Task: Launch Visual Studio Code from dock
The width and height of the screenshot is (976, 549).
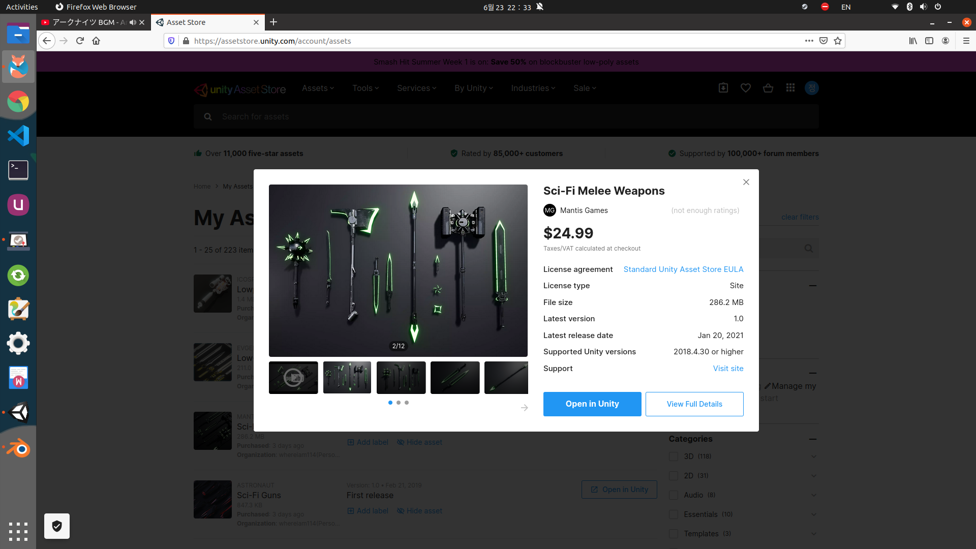Action: tap(18, 136)
